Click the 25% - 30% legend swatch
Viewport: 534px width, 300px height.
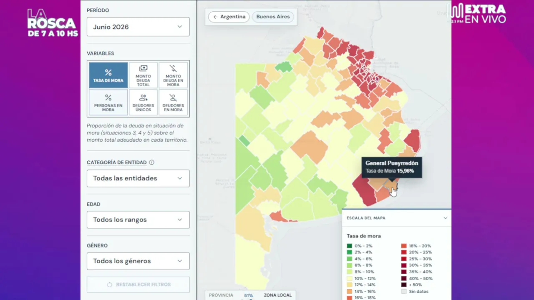[403, 259]
